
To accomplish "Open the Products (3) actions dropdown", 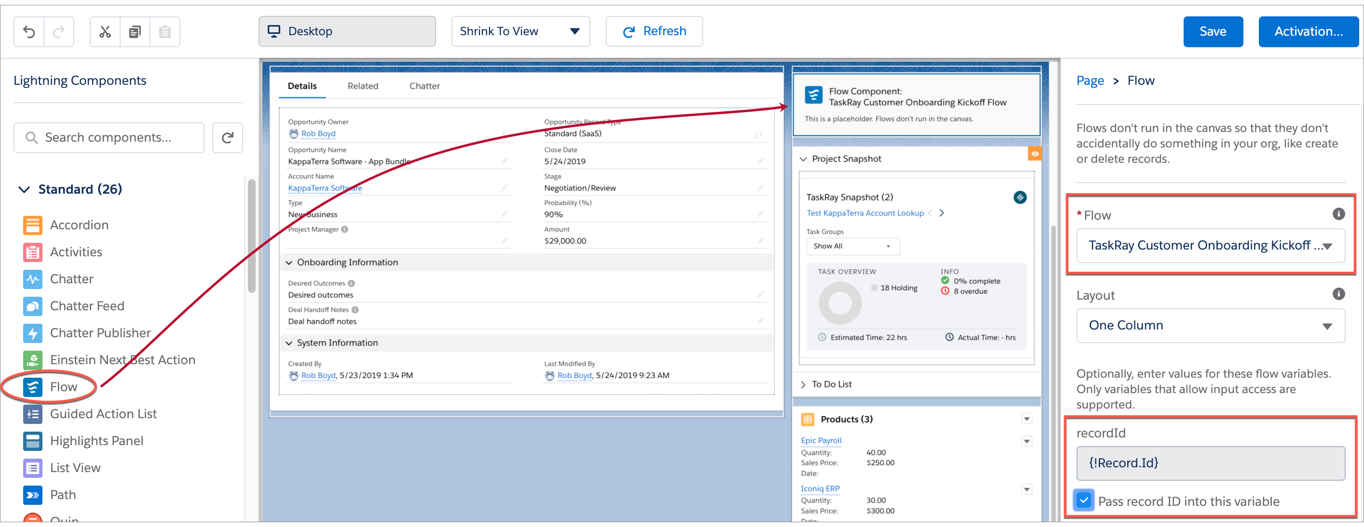I will [1026, 419].
